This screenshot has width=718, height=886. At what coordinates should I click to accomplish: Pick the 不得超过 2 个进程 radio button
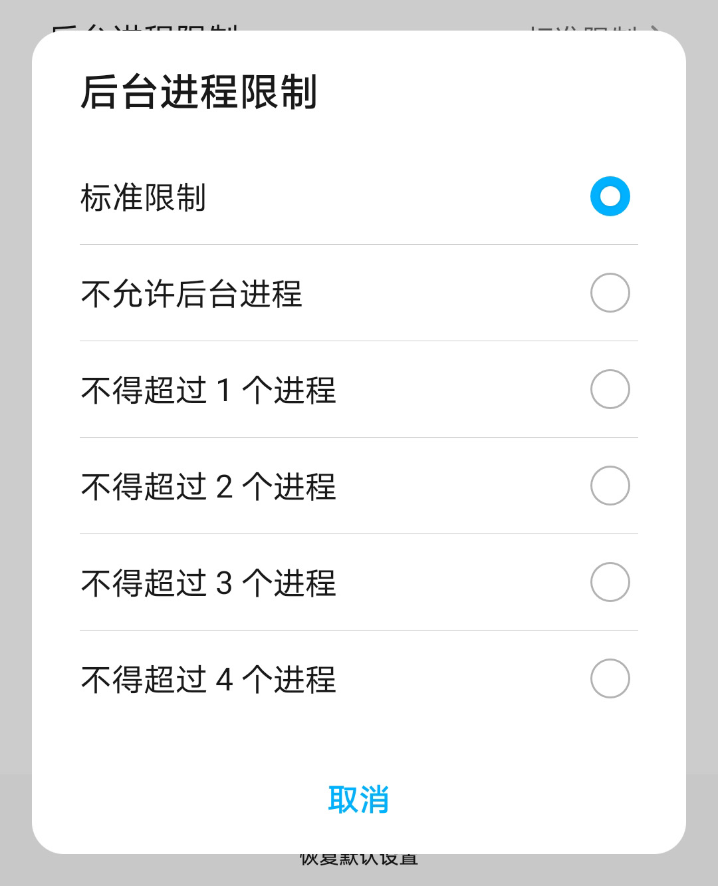pyautogui.click(x=610, y=486)
